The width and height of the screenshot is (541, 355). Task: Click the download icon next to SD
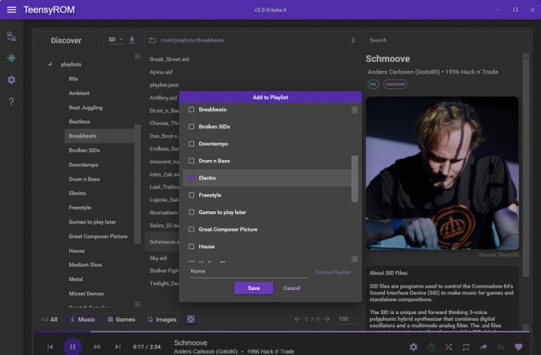(x=132, y=40)
